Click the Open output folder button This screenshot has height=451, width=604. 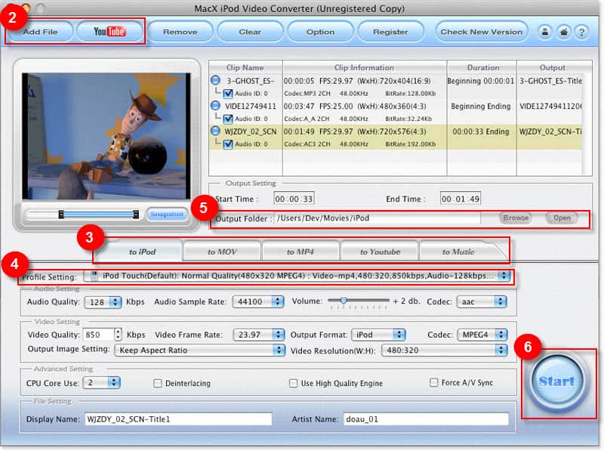click(562, 218)
